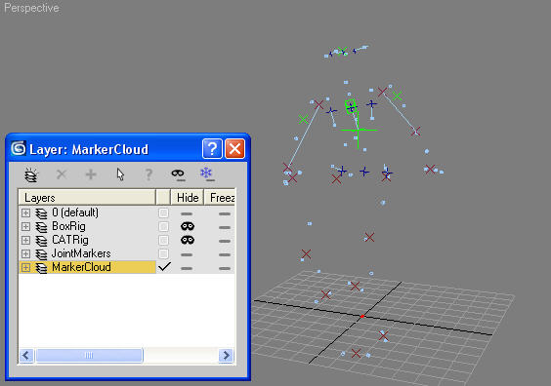
Task: Toggle Hide/Unhide All Layers mask icon
Action: pyautogui.click(x=178, y=174)
